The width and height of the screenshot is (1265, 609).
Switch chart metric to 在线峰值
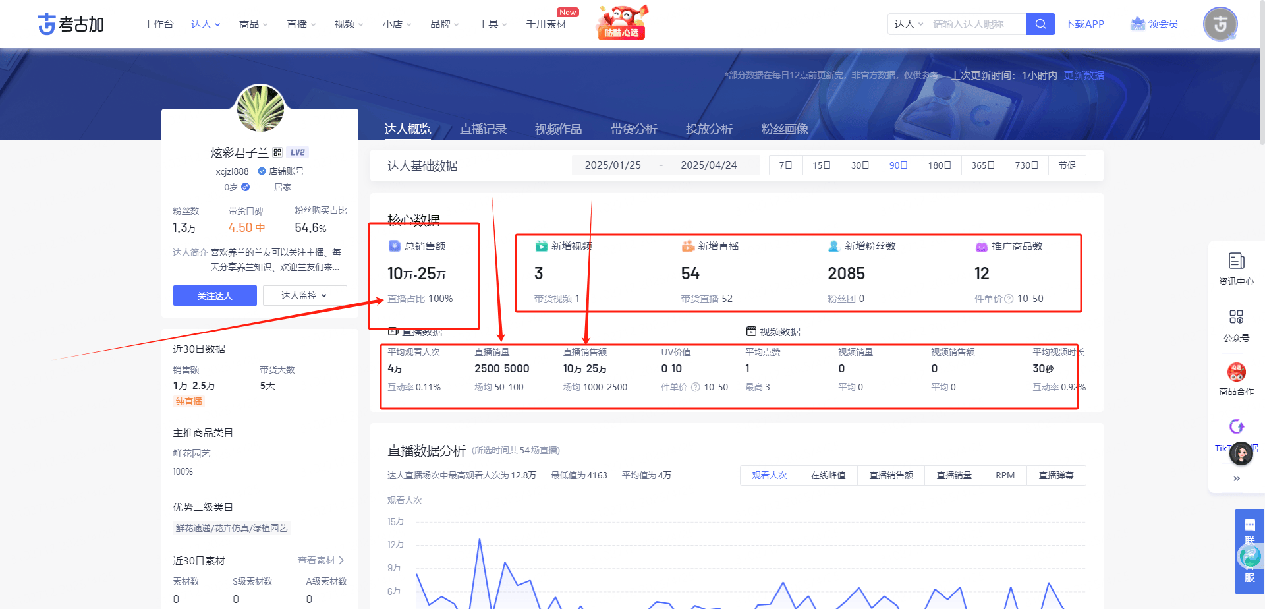[828, 475]
